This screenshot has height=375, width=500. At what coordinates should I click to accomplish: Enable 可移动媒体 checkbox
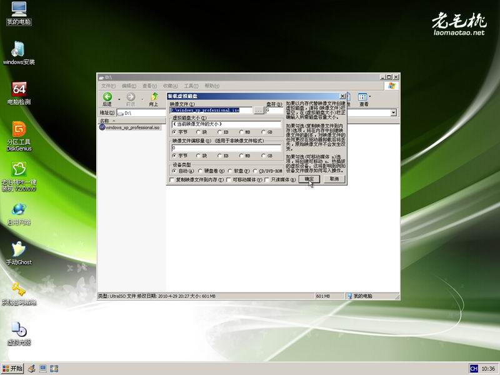[x=228, y=180]
